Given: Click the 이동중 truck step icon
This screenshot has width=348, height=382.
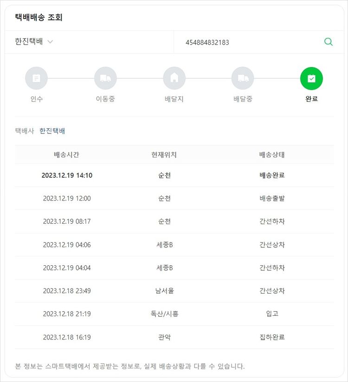Looking at the screenshot, I should click(x=105, y=78).
